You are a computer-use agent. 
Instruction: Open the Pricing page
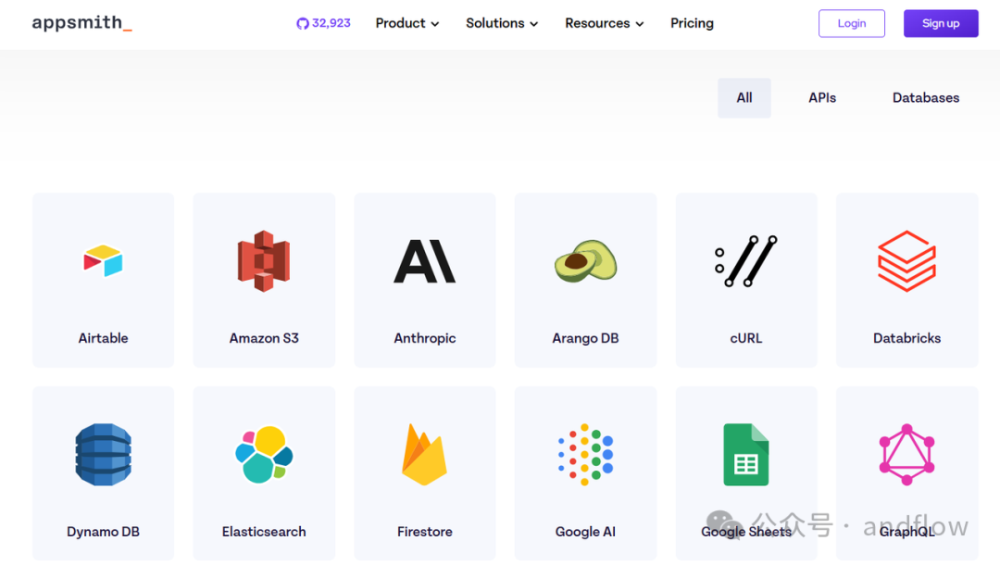[x=692, y=23]
